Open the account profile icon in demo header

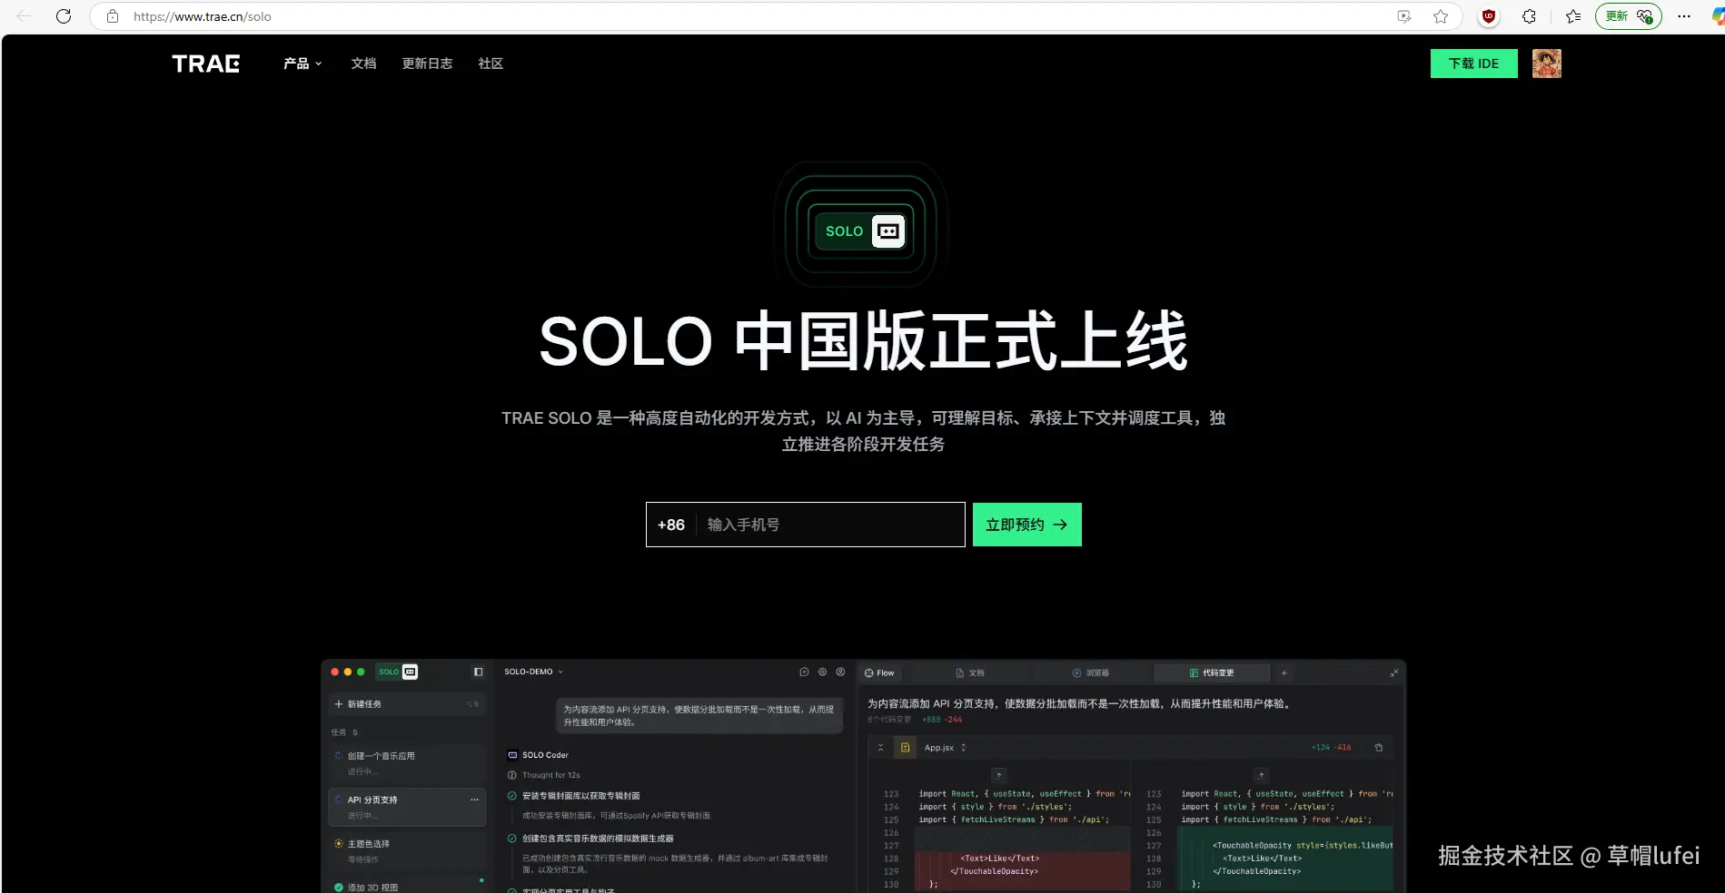pos(840,672)
